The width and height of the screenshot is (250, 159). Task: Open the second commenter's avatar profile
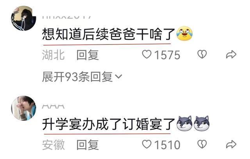click(x=23, y=108)
